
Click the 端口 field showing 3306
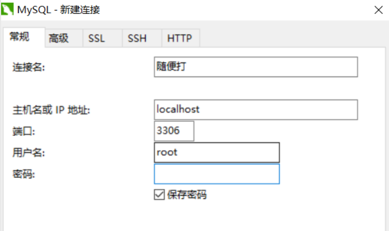click(174, 131)
